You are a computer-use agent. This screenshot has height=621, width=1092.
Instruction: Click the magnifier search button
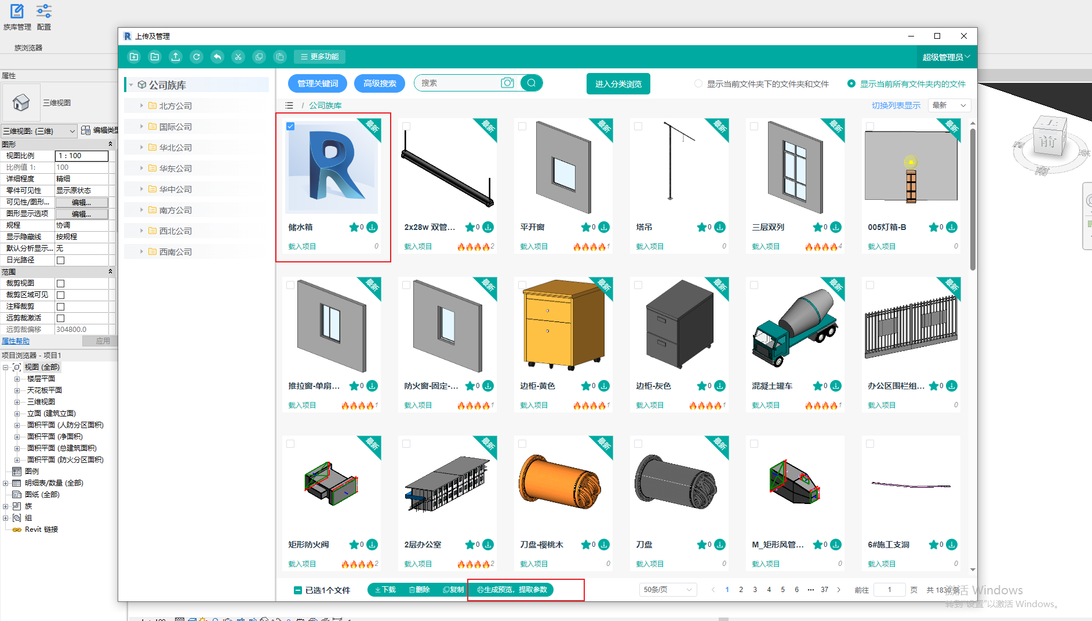(x=531, y=83)
